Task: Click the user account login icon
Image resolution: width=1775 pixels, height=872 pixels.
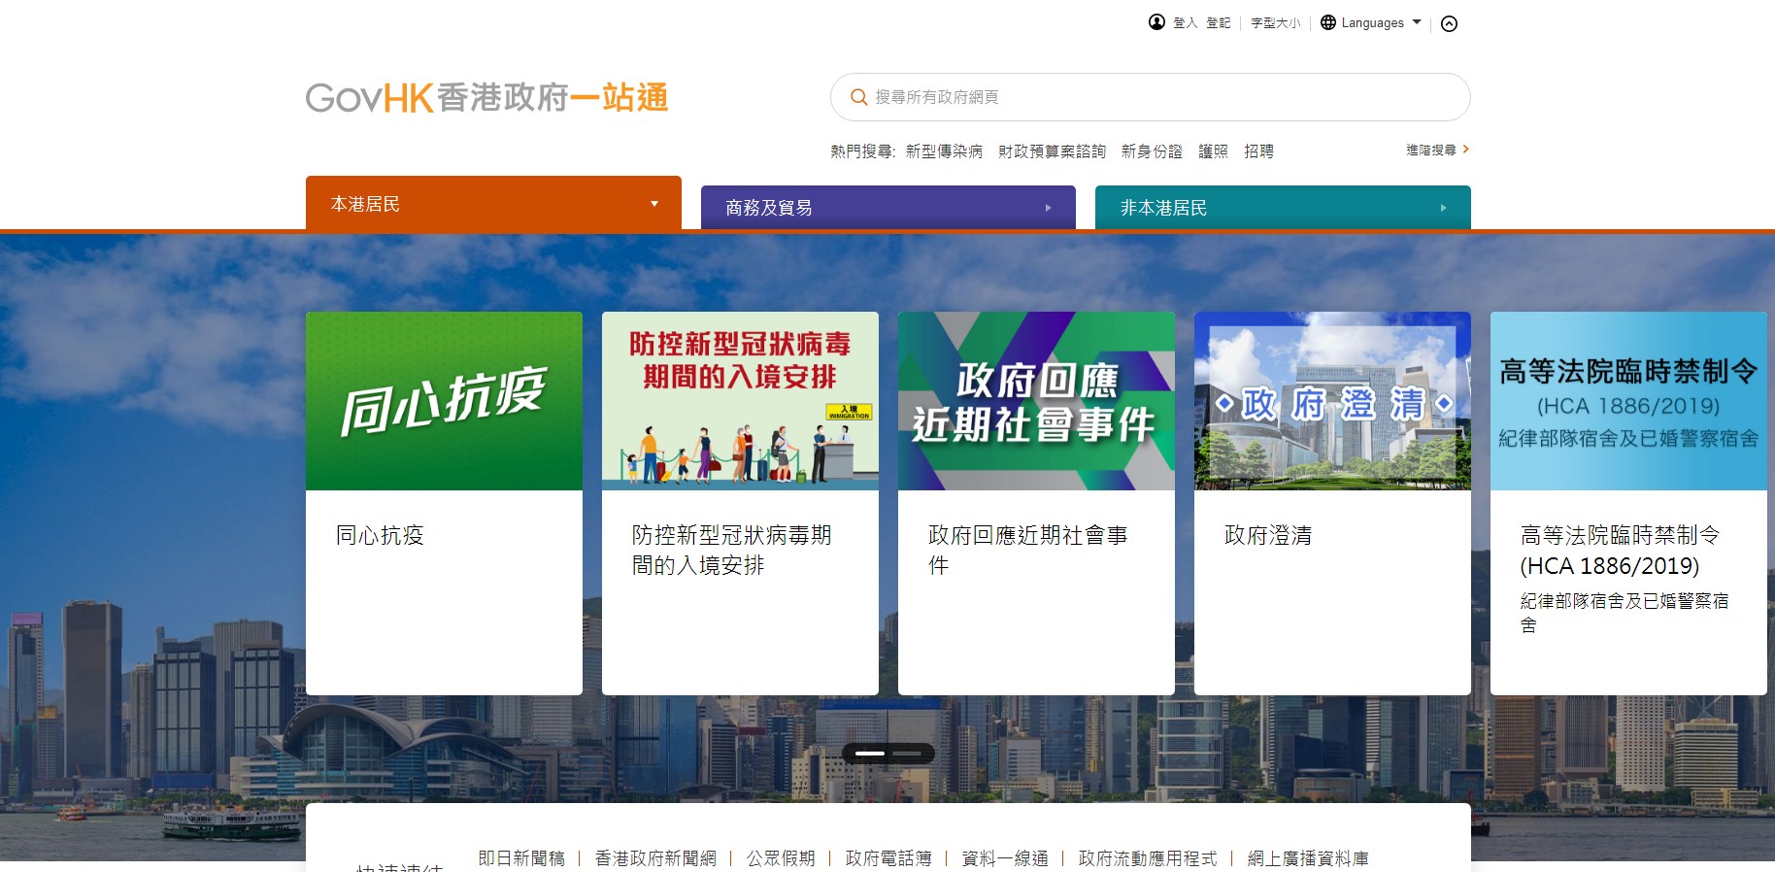Action: click(1156, 22)
